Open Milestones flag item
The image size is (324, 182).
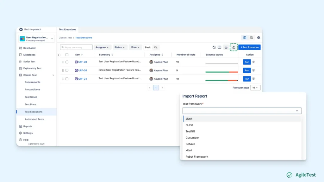[29, 55]
